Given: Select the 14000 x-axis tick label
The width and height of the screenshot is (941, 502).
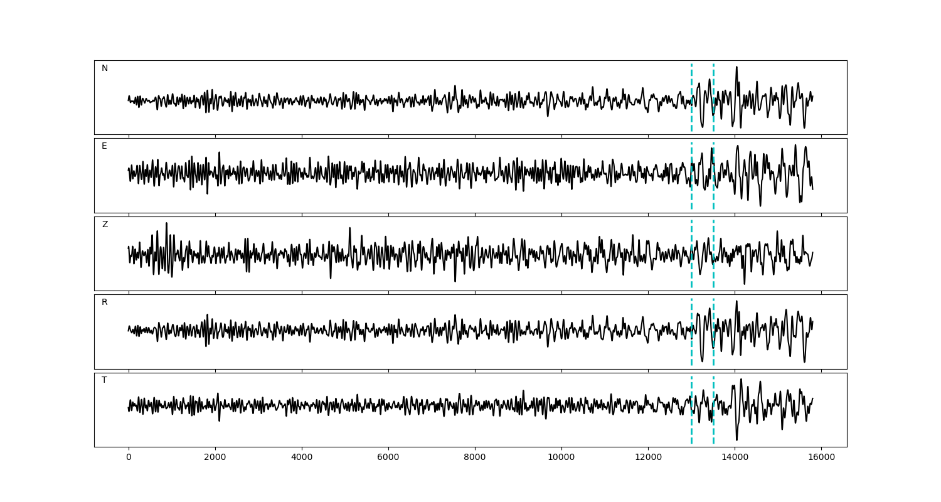Looking at the screenshot, I should coord(735,457).
